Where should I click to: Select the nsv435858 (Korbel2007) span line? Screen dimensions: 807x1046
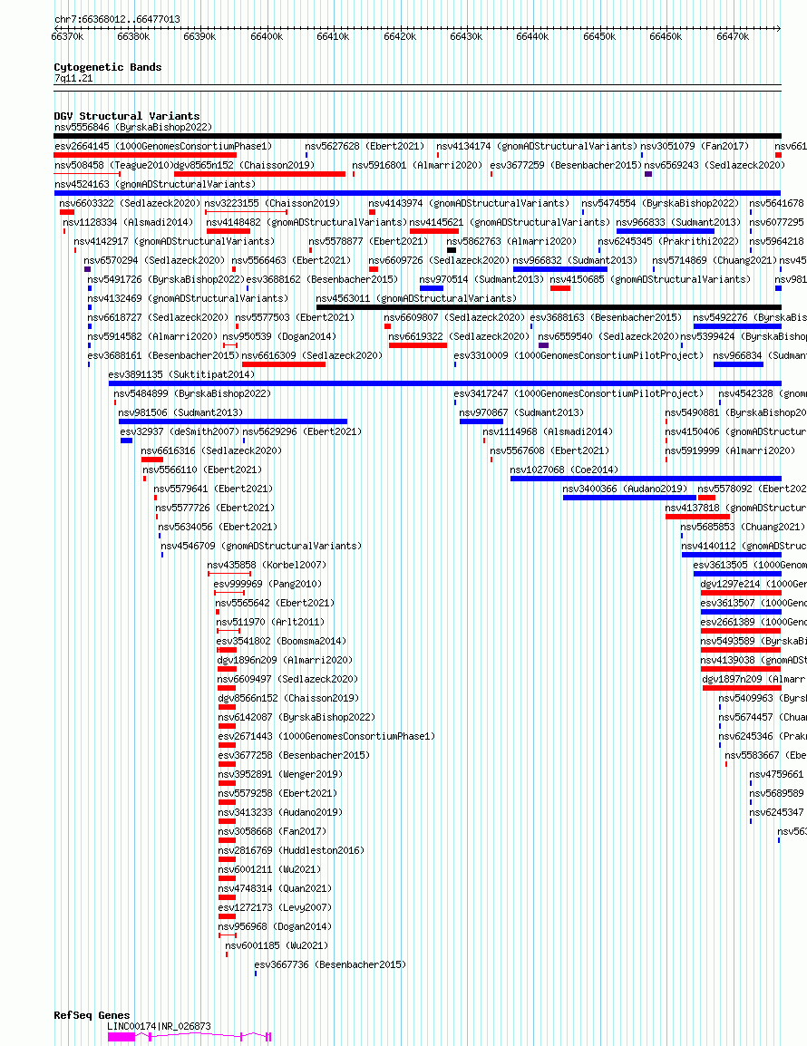(229, 574)
